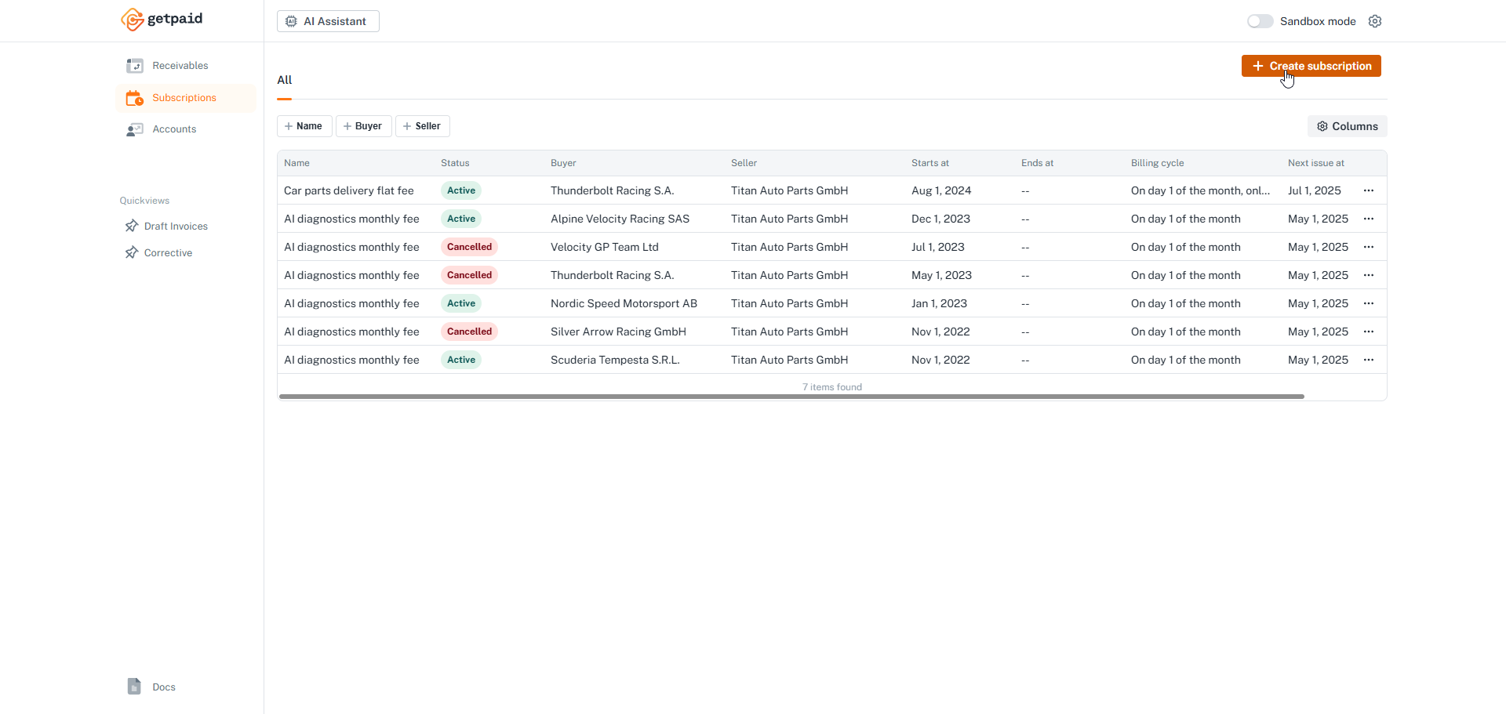Screen dimensions: 1506x714
Task: Click the getpaid logo
Action: pos(162,20)
